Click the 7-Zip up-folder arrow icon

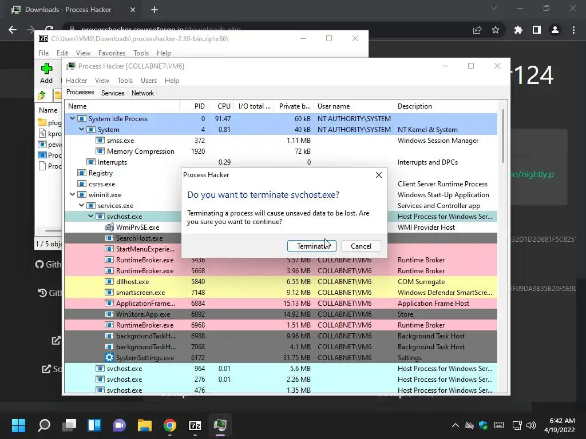click(x=42, y=95)
